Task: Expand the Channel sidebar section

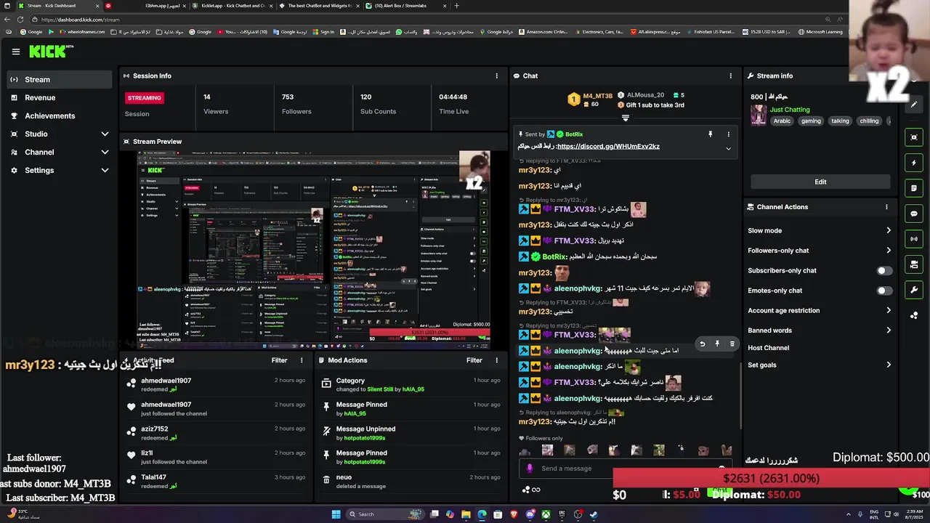Action: (x=60, y=152)
